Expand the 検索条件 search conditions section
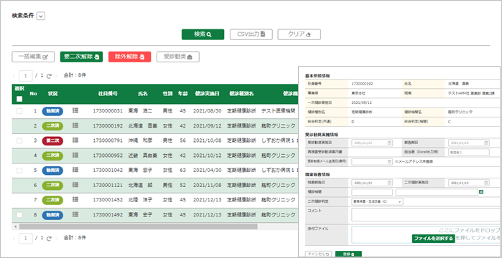The height and width of the screenshot is (258, 502). [x=41, y=16]
